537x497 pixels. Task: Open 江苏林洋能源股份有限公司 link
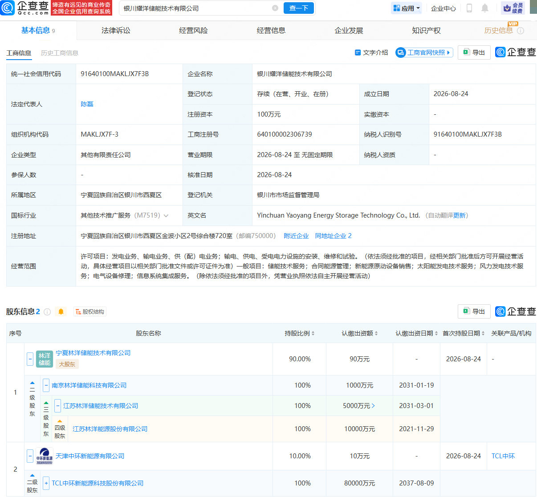pyautogui.click(x=110, y=429)
